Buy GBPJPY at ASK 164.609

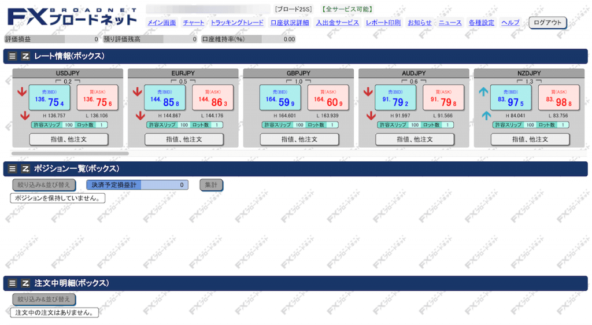click(x=328, y=98)
